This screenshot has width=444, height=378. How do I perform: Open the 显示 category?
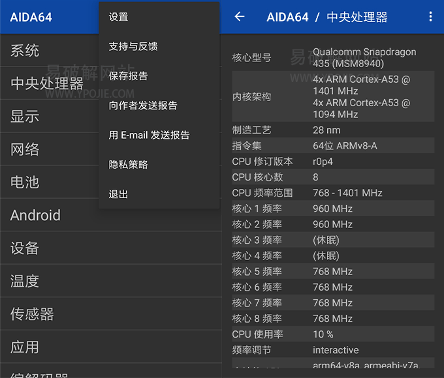(50, 116)
